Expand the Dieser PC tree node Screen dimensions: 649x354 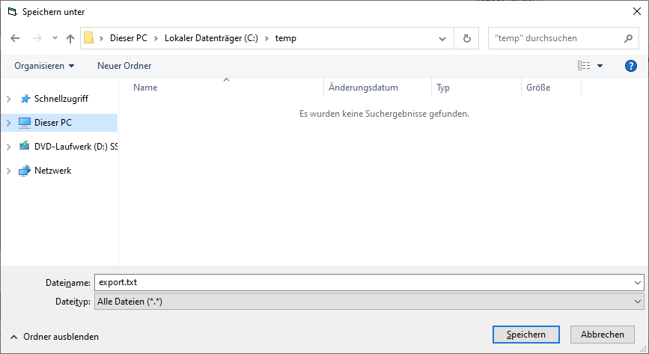click(x=8, y=123)
